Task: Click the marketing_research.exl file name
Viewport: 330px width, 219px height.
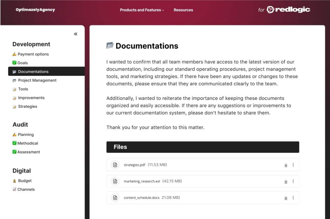Action: click(x=142, y=181)
